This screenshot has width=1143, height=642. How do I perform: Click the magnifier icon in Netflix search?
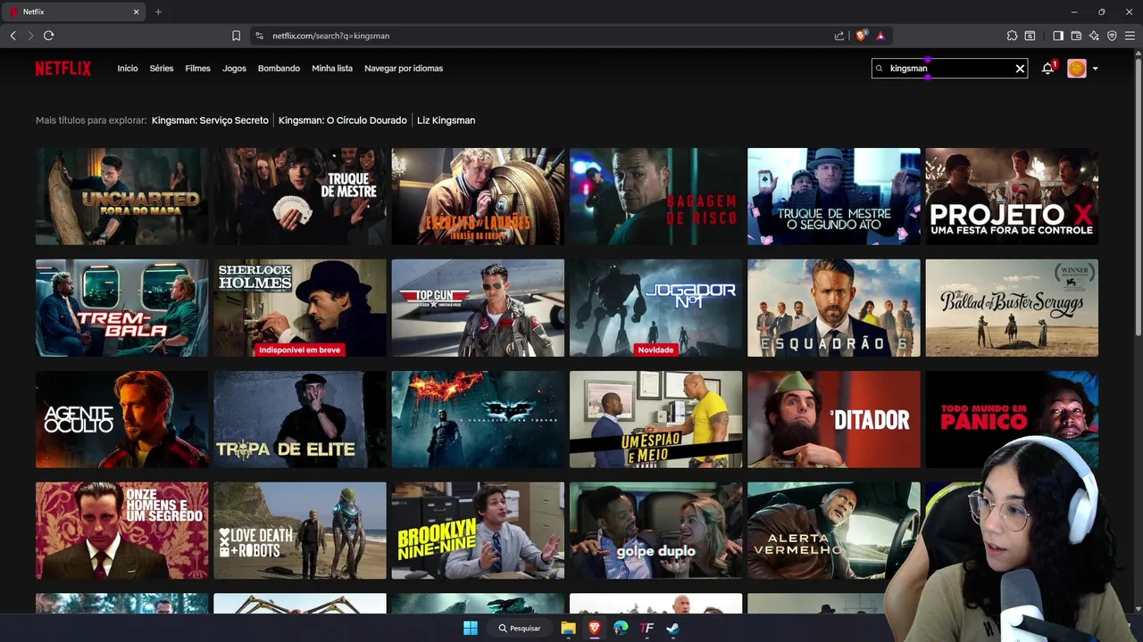click(880, 69)
